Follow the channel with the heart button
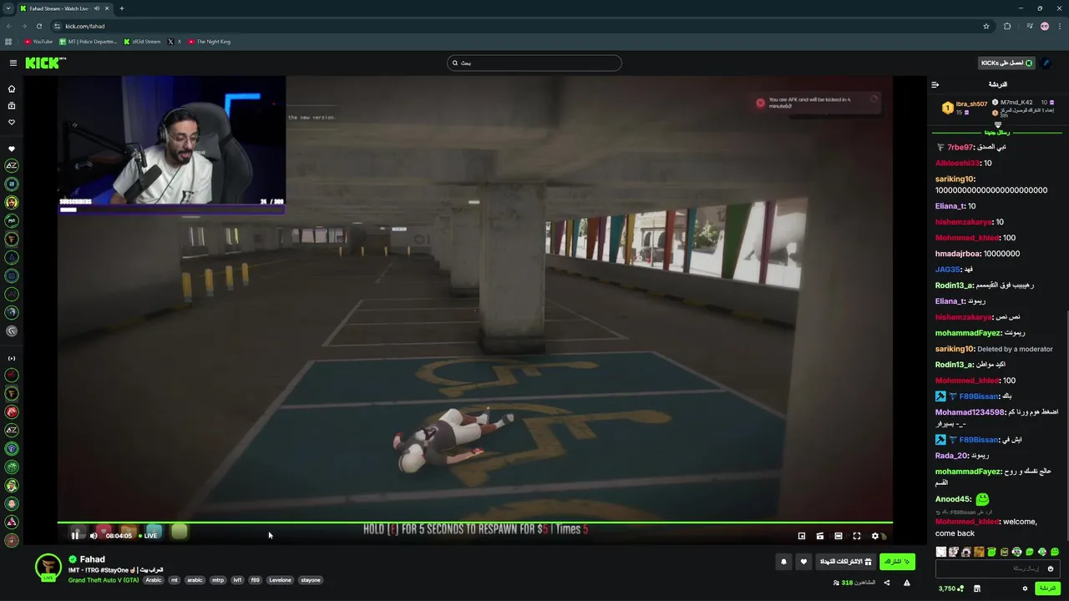This screenshot has width=1069, height=601. (804, 562)
